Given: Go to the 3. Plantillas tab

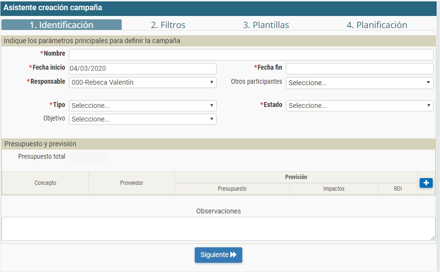Looking at the screenshot, I should (266, 25).
